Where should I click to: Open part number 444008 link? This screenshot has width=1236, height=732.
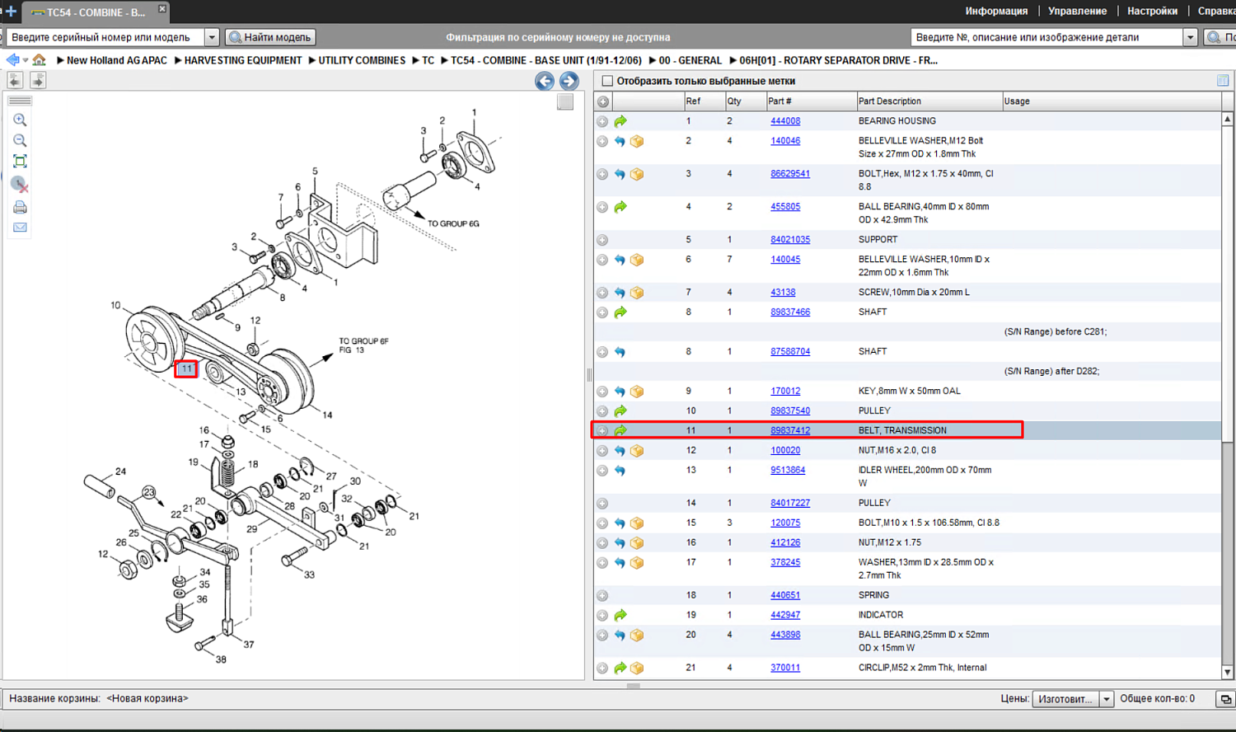pyautogui.click(x=785, y=121)
